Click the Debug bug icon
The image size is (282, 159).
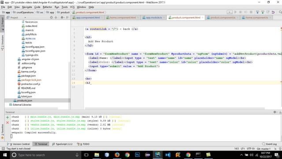(x=241, y=12)
